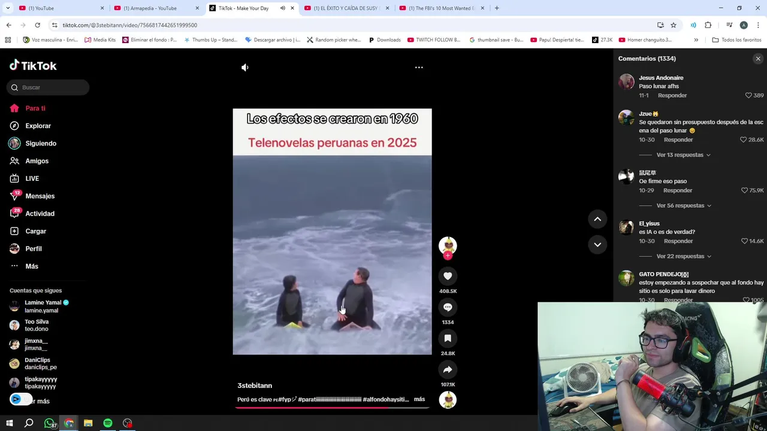The image size is (767, 431).
Task: Open the Media Kits bookmark
Action: (x=100, y=40)
